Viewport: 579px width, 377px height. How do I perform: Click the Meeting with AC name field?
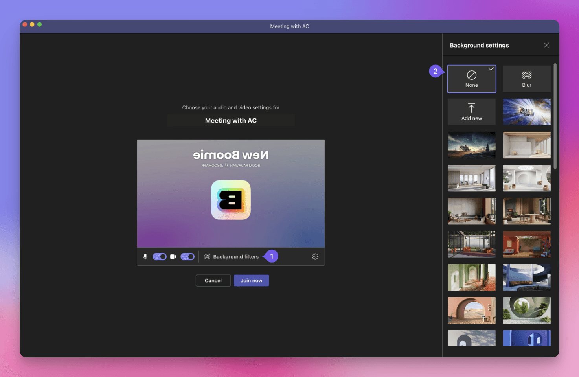pyautogui.click(x=231, y=121)
